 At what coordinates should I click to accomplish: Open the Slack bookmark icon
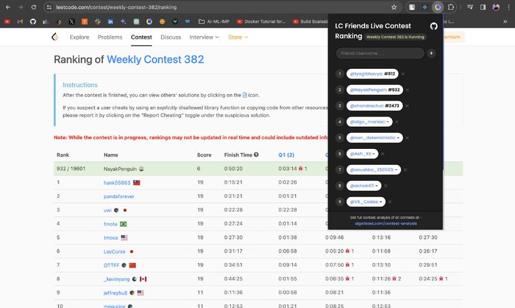[98, 22]
